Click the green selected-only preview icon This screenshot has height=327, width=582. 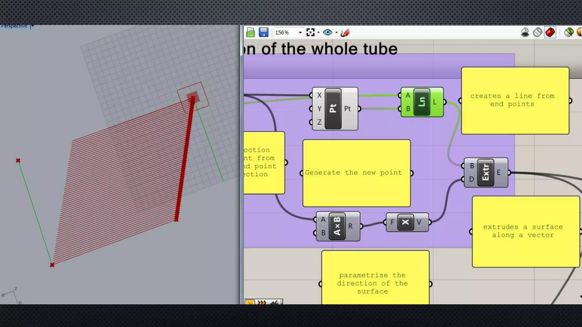point(569,32)
